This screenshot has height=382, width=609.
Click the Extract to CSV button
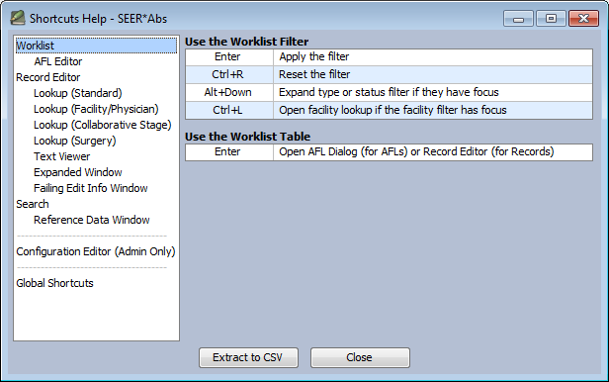coord(248,357)
